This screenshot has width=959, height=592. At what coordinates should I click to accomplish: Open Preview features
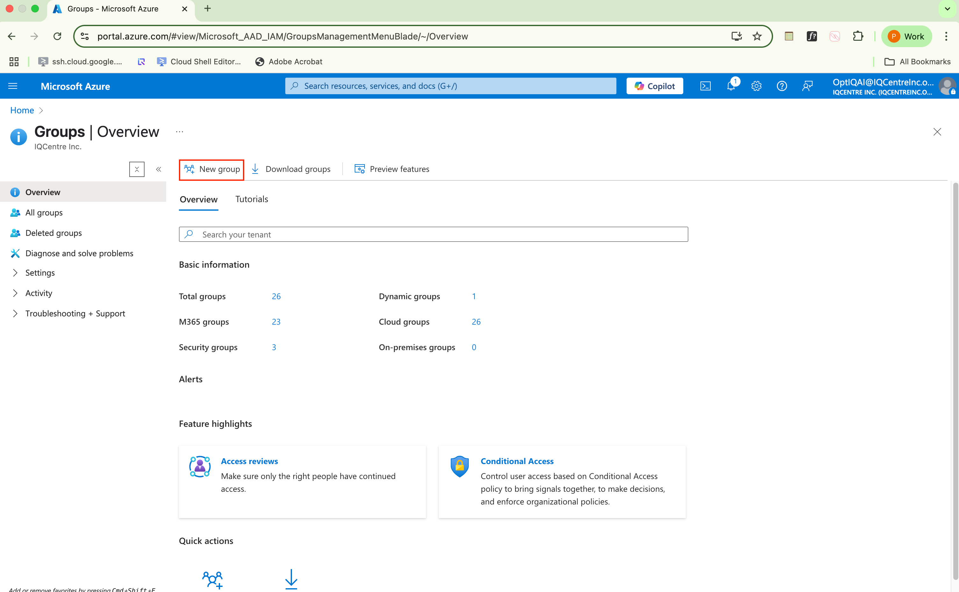(x=392, y=169)
